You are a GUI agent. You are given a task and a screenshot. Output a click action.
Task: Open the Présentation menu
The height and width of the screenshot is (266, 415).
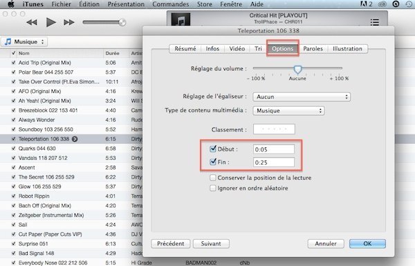point(126,4)
